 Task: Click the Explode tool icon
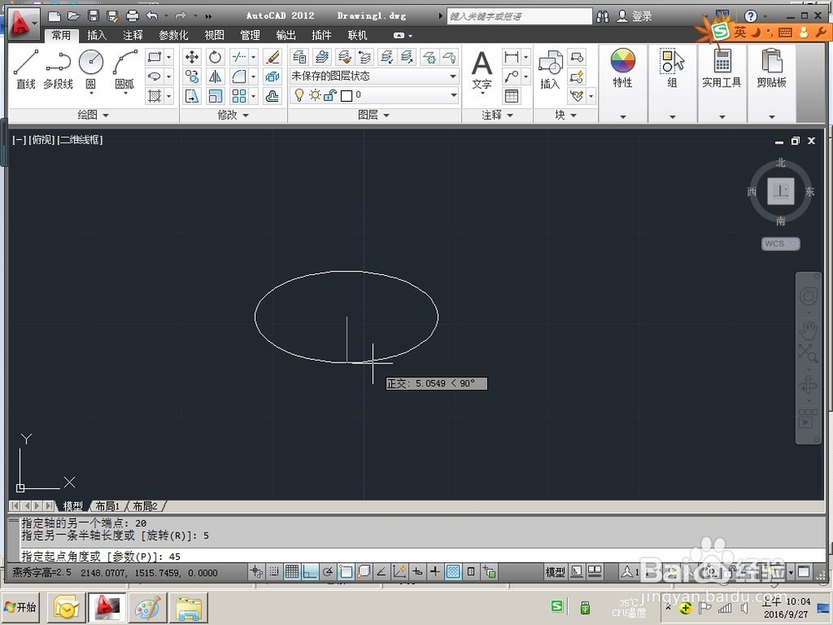click(x=272, y=77)
